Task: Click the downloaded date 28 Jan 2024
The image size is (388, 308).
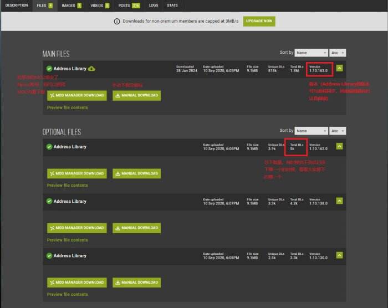Action: [x=187, y=71]
